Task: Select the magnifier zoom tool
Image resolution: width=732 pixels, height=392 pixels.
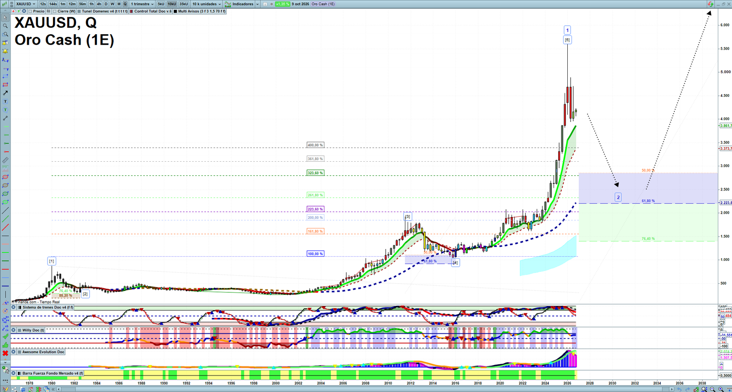Action: (5, 26)
